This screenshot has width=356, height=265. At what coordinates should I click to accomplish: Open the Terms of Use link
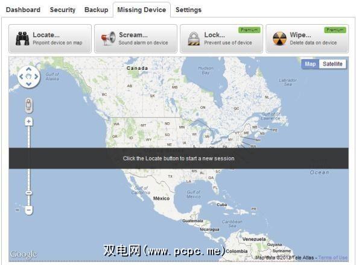click(332, 258)
